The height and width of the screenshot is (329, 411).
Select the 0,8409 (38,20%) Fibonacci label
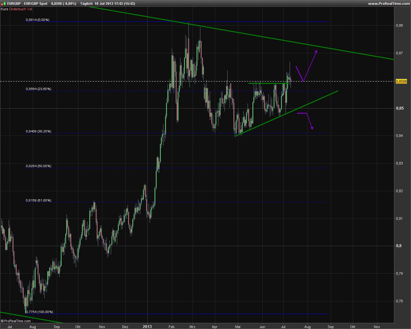pos(39,131)
